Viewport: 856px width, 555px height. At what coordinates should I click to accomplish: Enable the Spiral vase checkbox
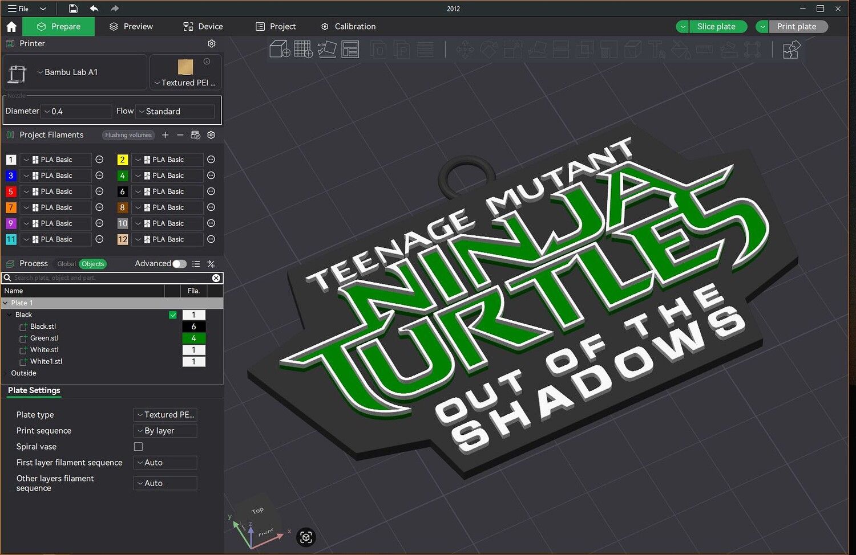click(x=138, y=447)
